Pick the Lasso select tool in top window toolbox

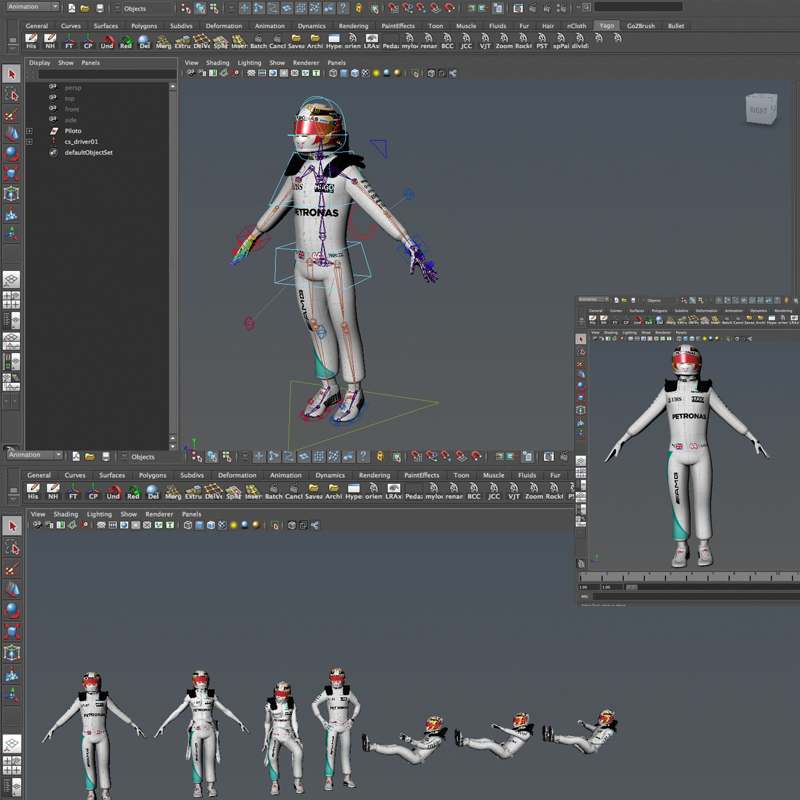point(11,94)
